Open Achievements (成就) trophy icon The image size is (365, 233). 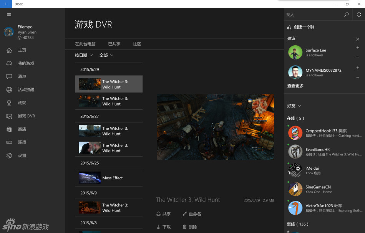click(9, 103)
